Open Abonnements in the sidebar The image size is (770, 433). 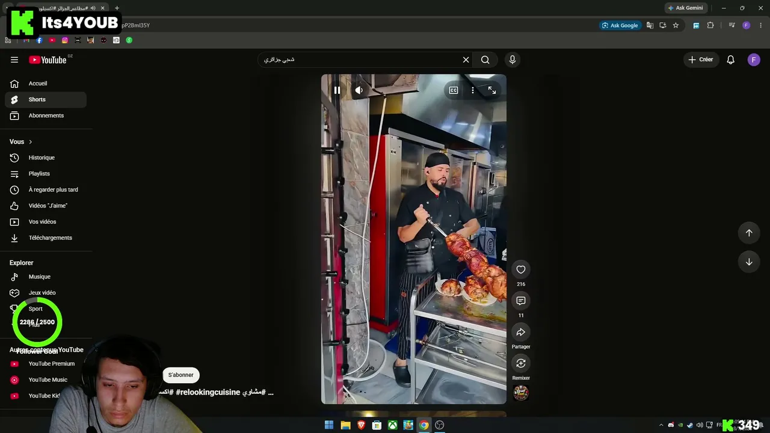tap(46, 115)
